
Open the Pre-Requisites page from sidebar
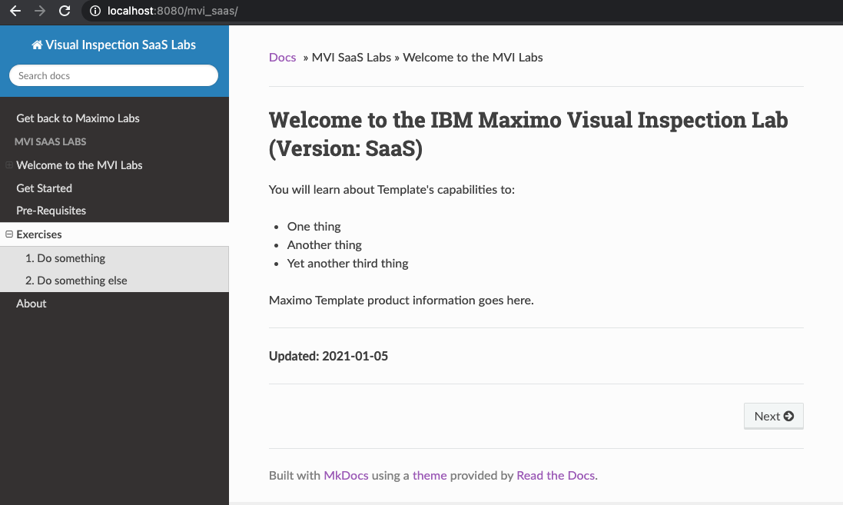coord(51,211)
